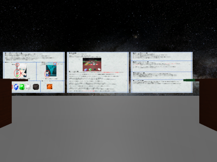Image resolution: width=217 pixels, height=162 pixels.
Task: Click the blue stat badge on cave card
Action: (x=47, y=76)
